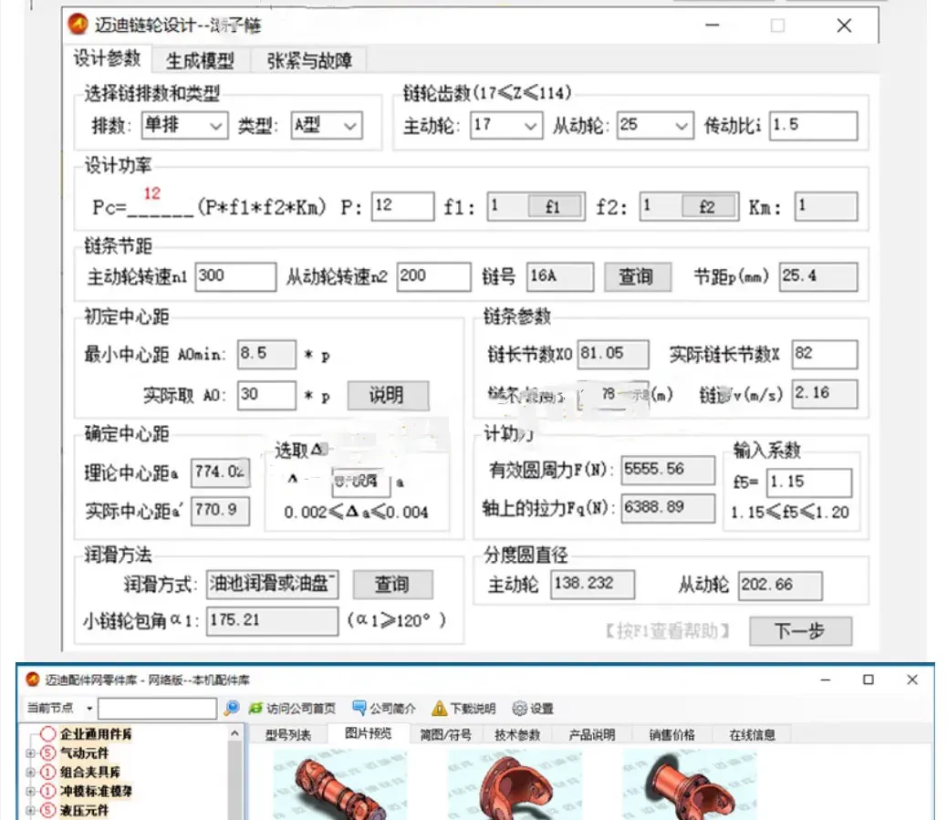Click the 有效圆周力F field showing 5555.56
Screen dimensions: 947x820
click(668, 470)
